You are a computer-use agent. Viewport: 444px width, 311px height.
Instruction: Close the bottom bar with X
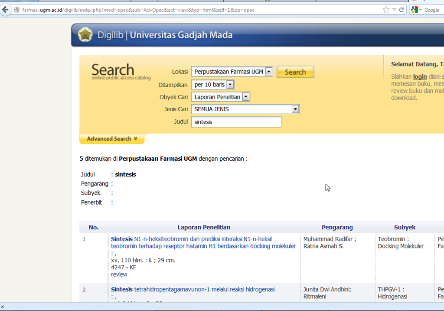(x=2, y=307)
